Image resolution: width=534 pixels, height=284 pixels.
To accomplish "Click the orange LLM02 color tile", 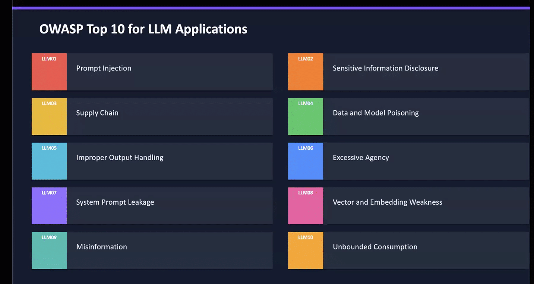I will (x=306, y=72).
